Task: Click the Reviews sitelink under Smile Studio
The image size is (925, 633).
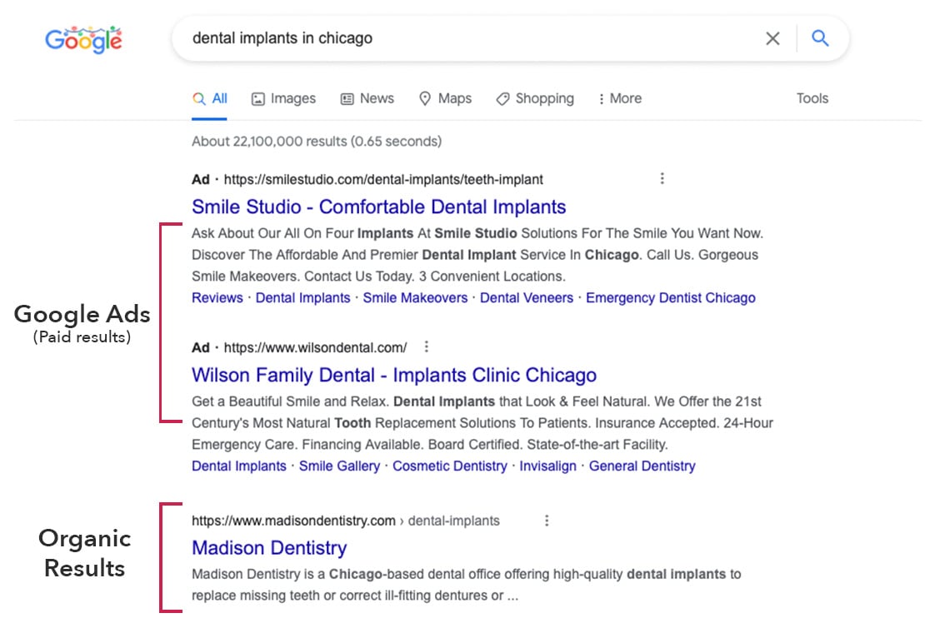Action: point(217,298)
